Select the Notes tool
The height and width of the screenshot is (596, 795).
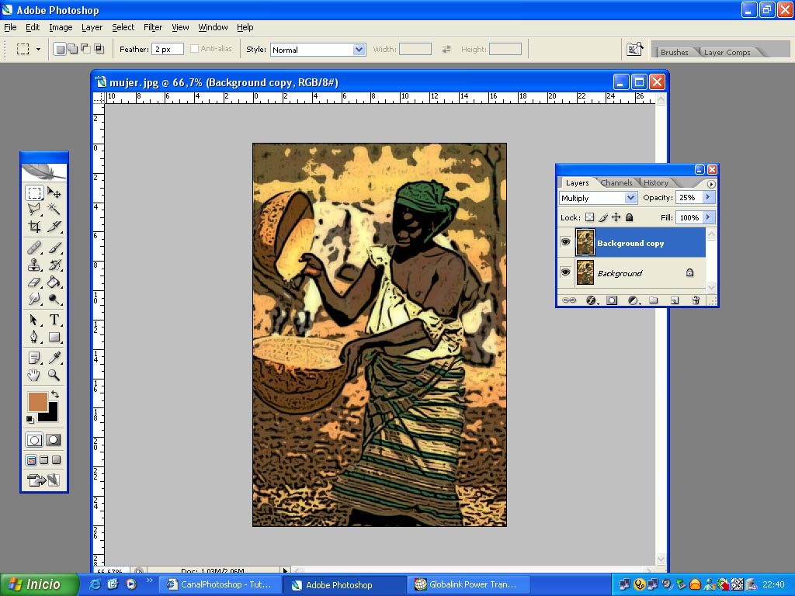click(x=34, y=358)
